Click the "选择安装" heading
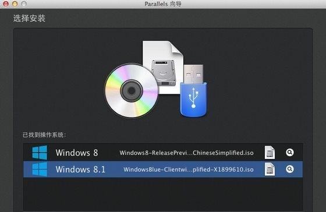 29,18
